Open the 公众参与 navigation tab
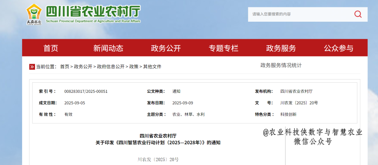 point(338,48)
